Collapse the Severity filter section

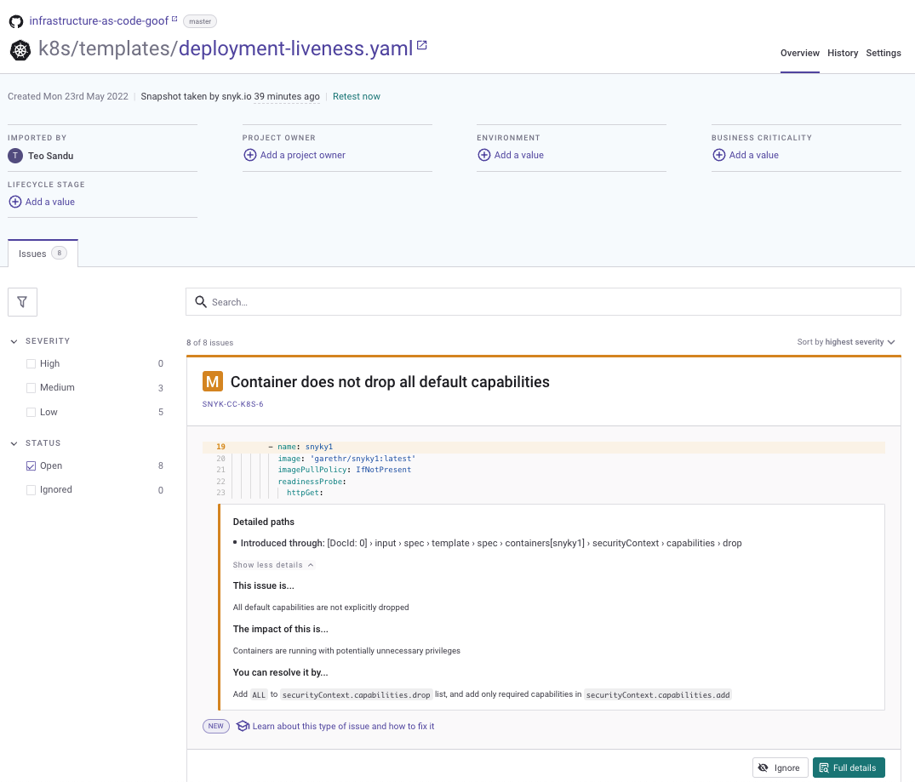(x=14, y=340)
